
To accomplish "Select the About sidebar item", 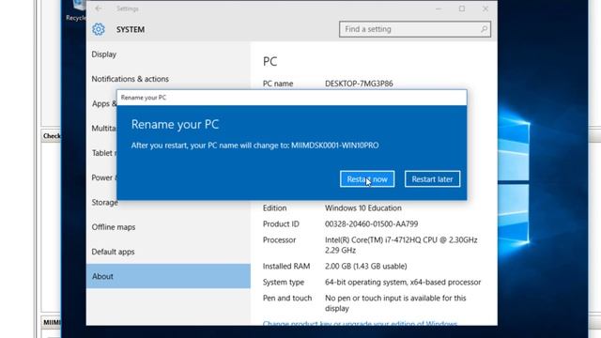I will click(x=168, y=276).
